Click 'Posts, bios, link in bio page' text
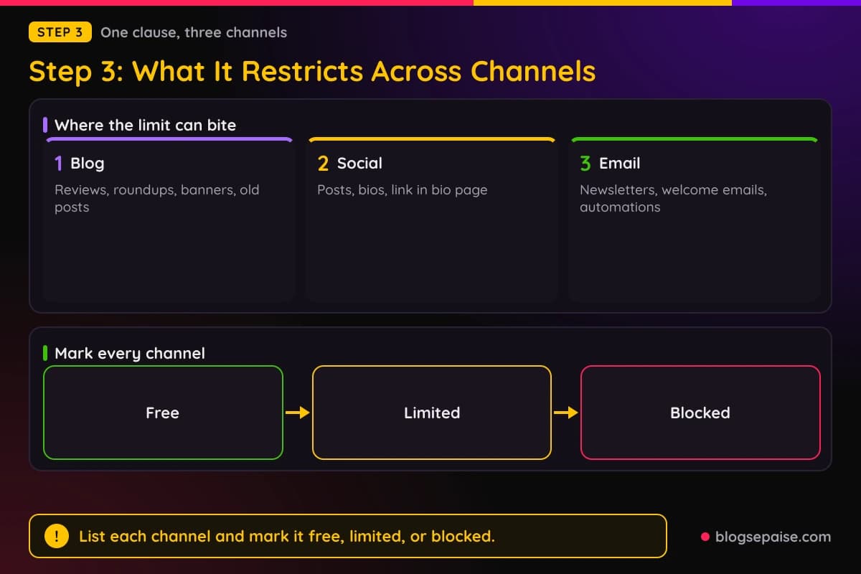Screen dimensions: 861x574 [x=403, y=190]
